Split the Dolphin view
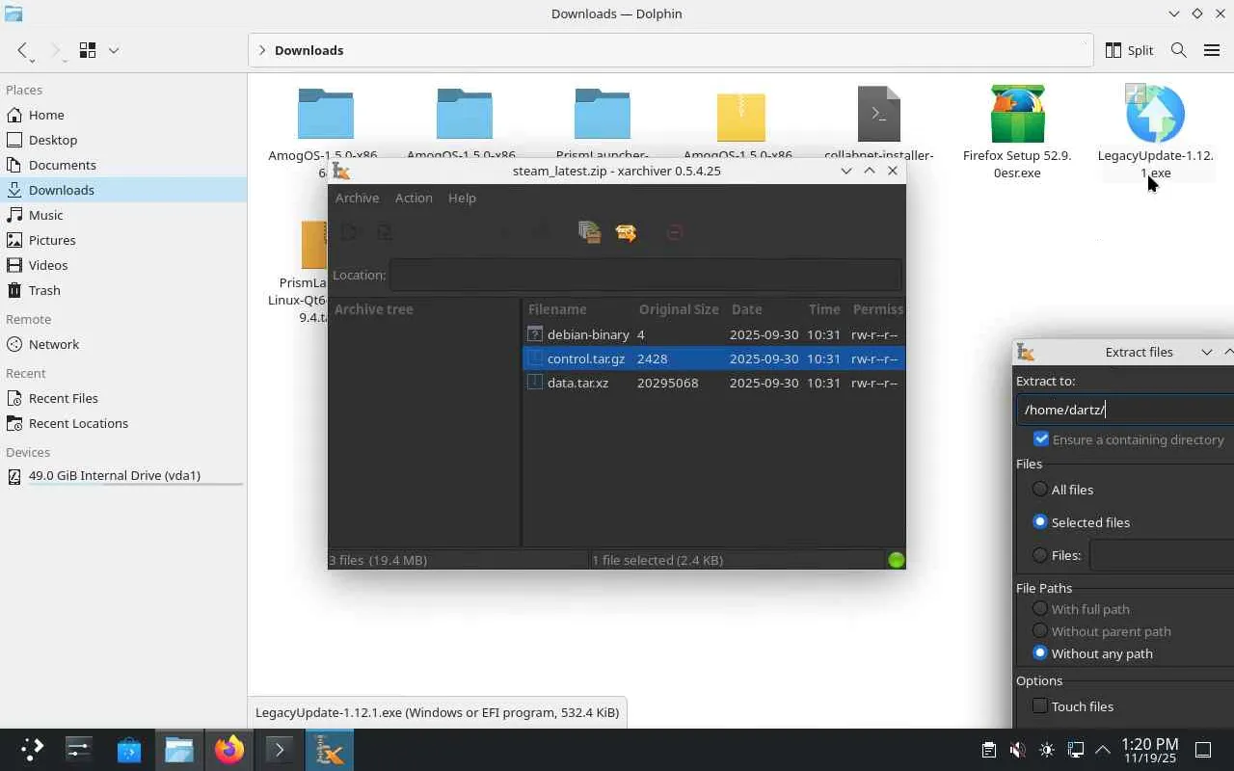This screenshot has height=771, width=1234. click(1129, 50)
